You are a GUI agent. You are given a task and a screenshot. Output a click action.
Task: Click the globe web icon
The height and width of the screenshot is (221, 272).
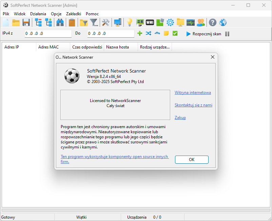223,22
